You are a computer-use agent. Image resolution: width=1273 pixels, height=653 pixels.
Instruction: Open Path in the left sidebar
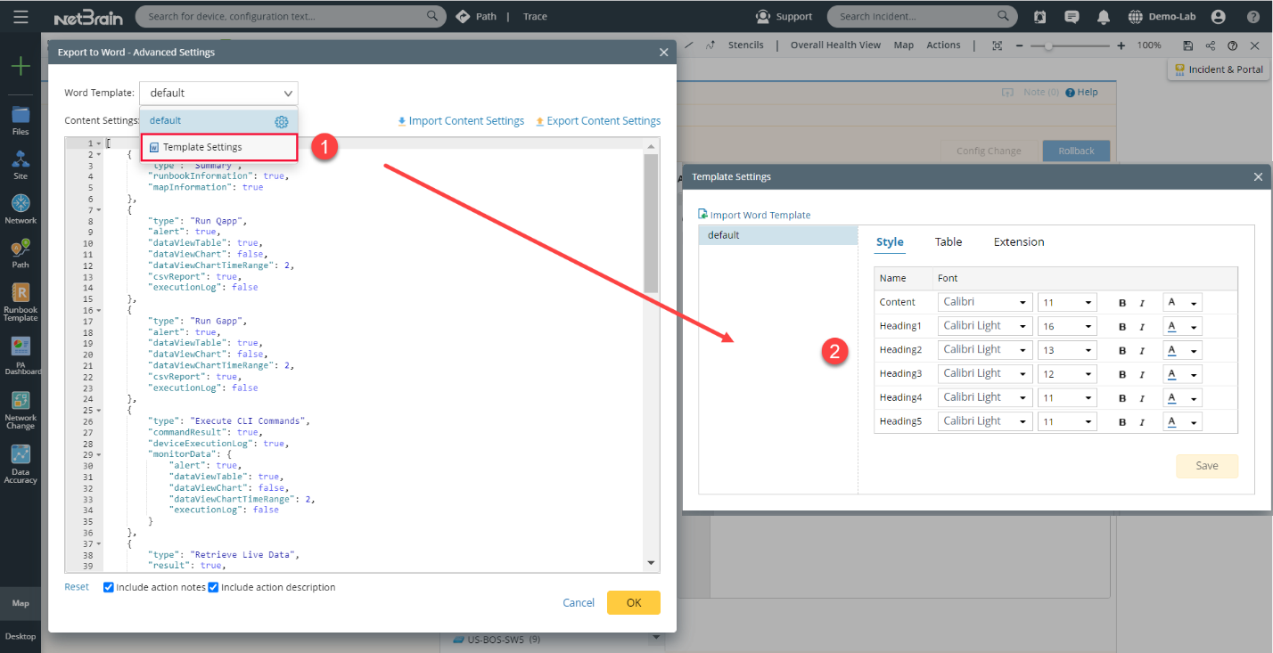[x=21, y=254]
